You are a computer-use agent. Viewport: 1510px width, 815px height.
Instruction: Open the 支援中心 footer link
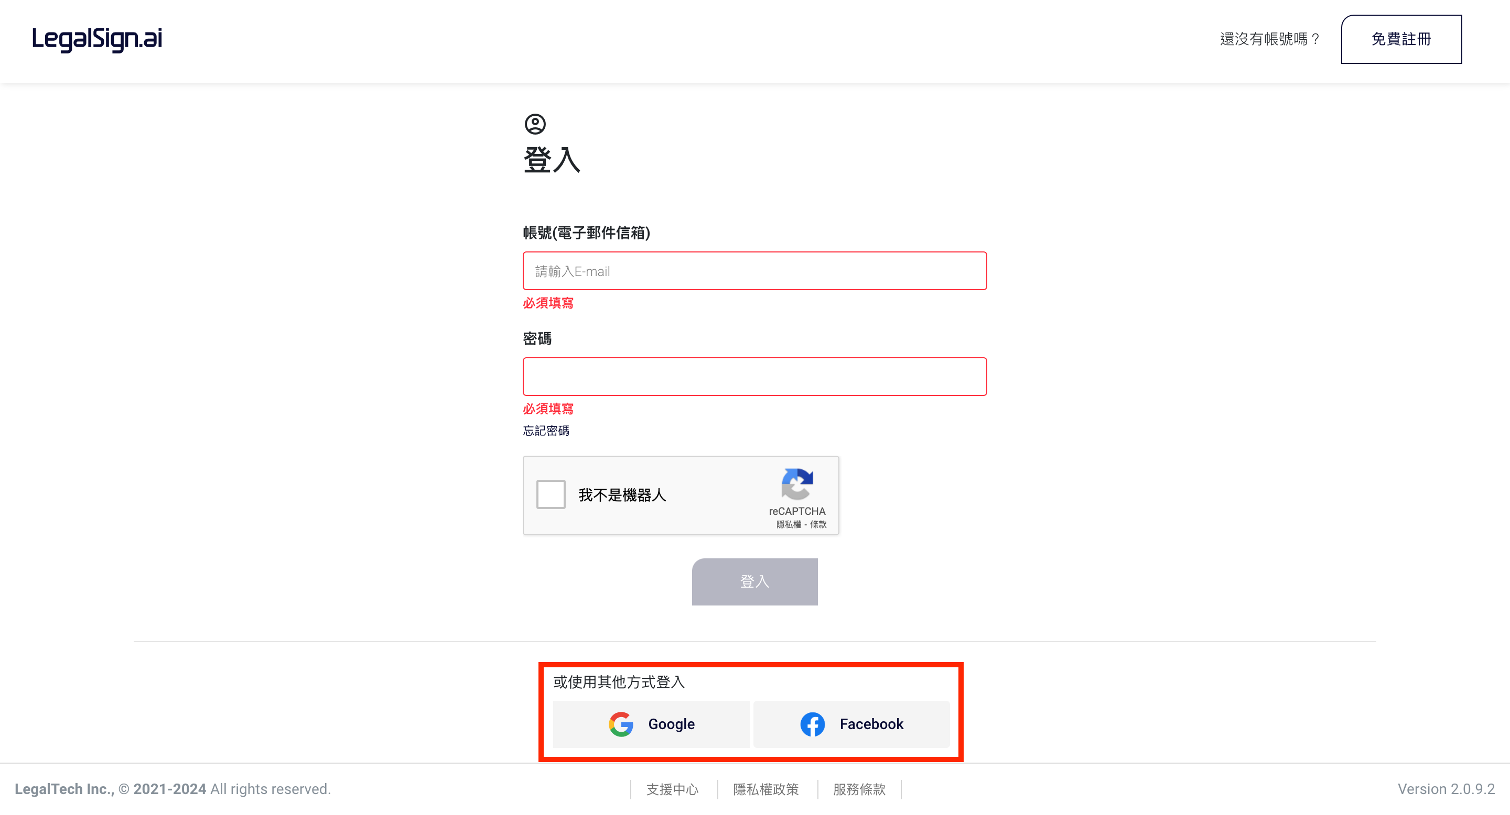click(x=672, y=789)
